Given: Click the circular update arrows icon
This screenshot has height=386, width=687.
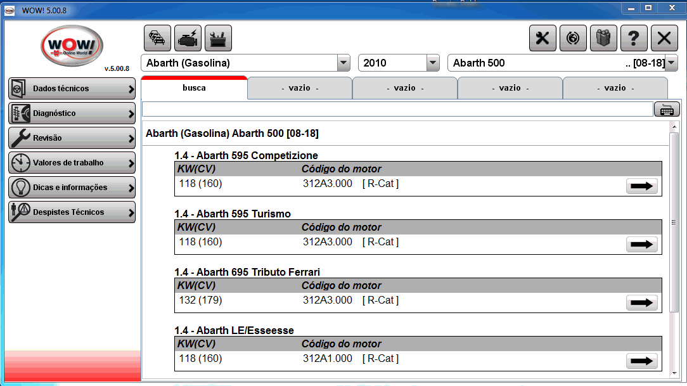Looking at the screenshot, I should click(573, 38).
